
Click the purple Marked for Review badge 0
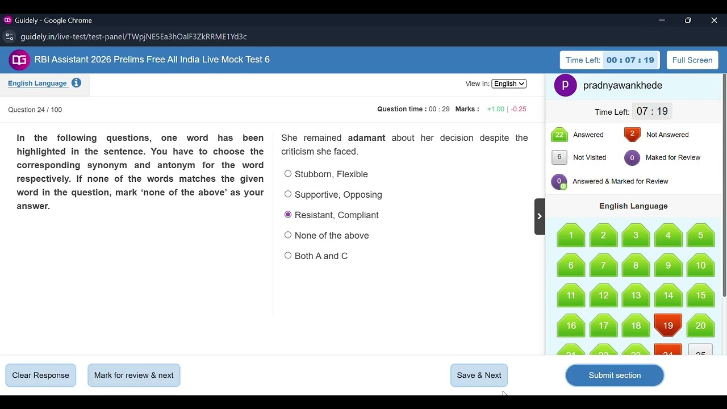tap(632, 158)
